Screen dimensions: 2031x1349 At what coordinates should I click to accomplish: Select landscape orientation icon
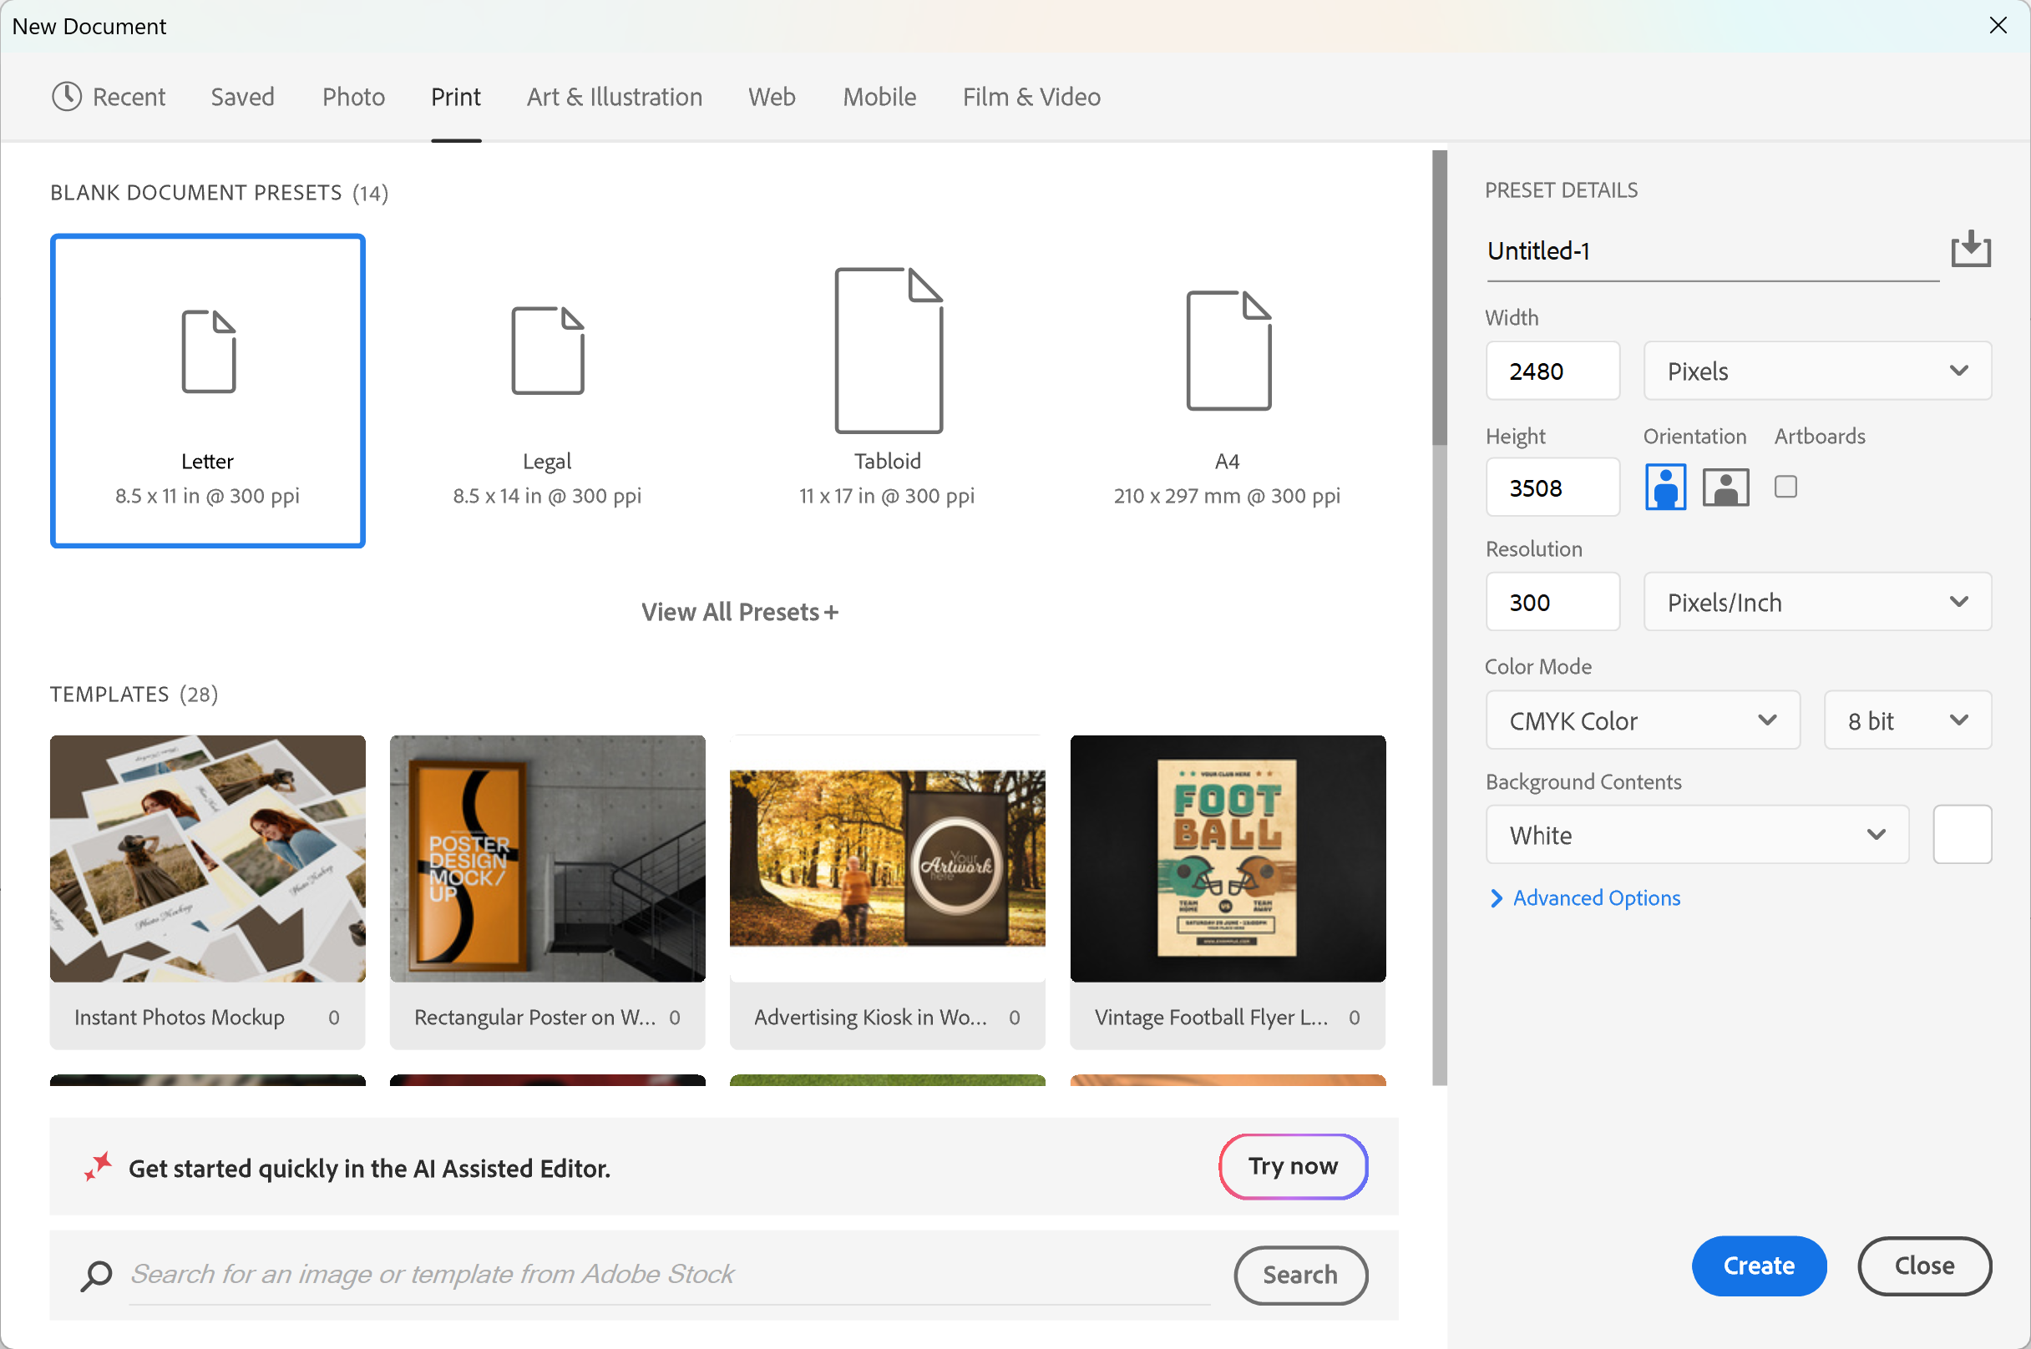point(1725,487)
